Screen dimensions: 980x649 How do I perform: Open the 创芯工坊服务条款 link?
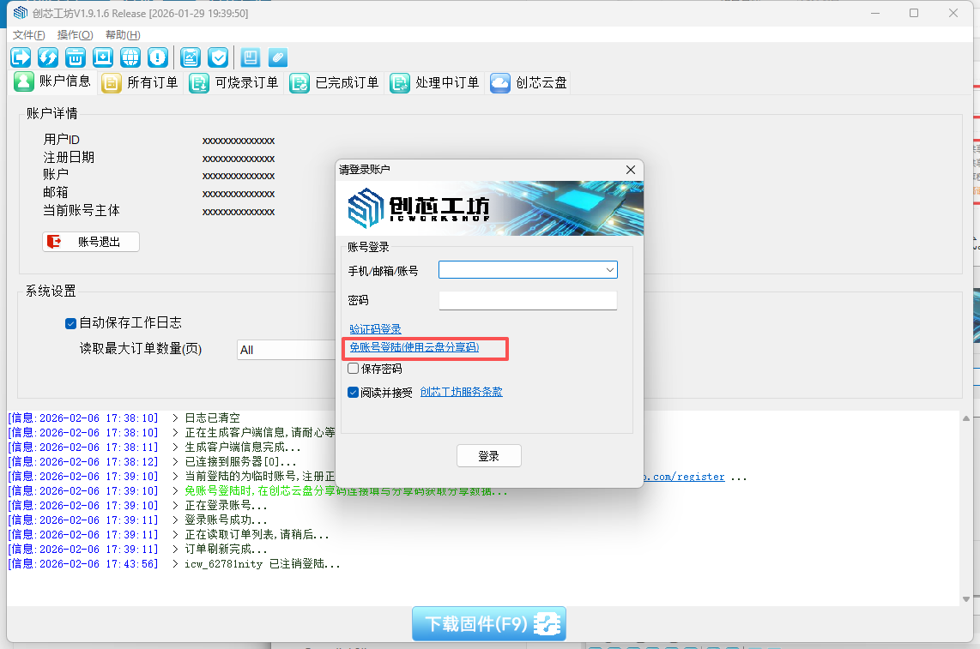coord(461,392)
